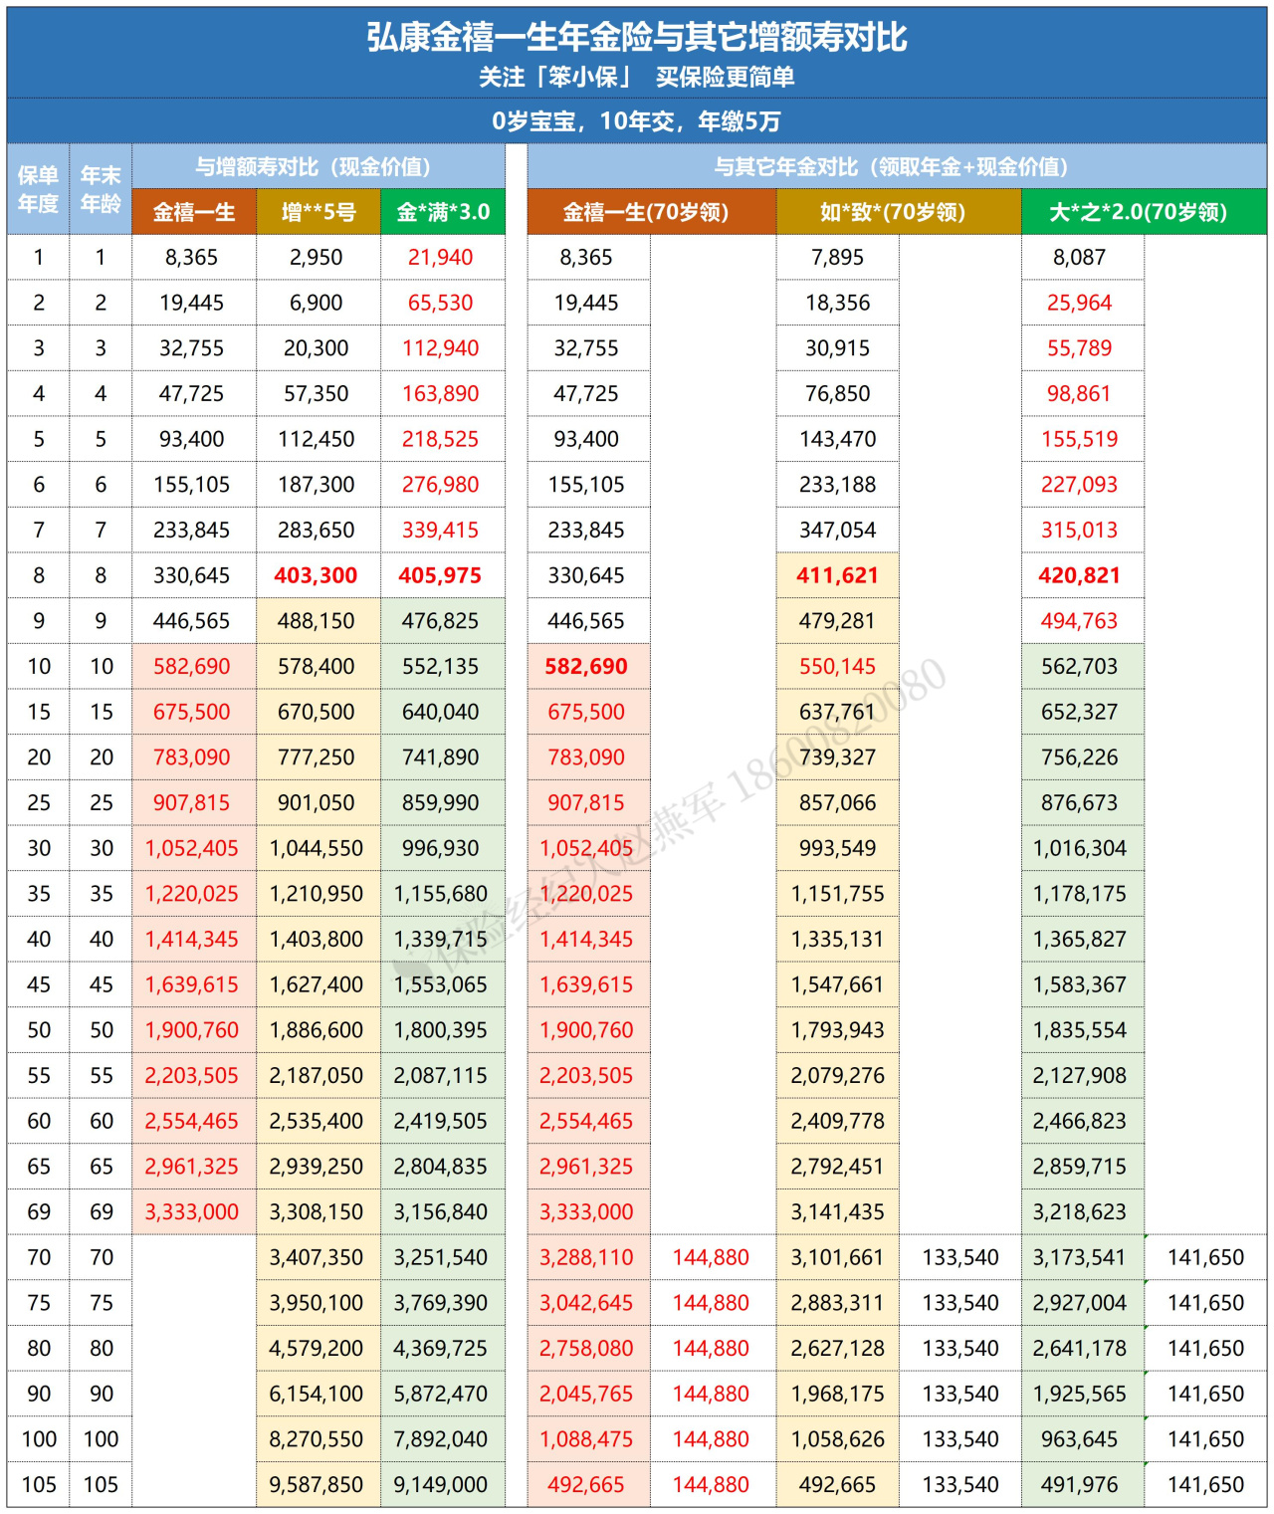Select the 与其它年金对比（领取年金+现金价值） group header
Viewport: 1274px width, 1514px height.
click(896, 166)
